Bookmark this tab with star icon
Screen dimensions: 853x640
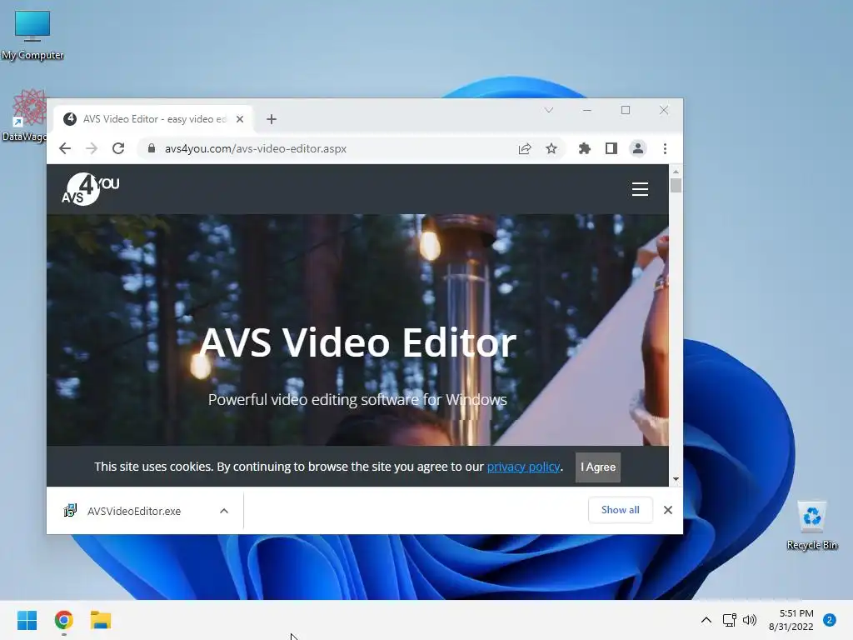coord(551,148)
